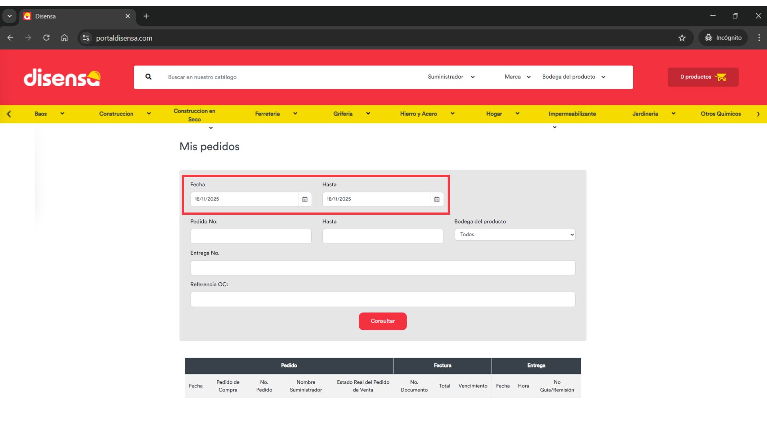
Task: Click the search magnifier icon
Action: pos(148,77)
